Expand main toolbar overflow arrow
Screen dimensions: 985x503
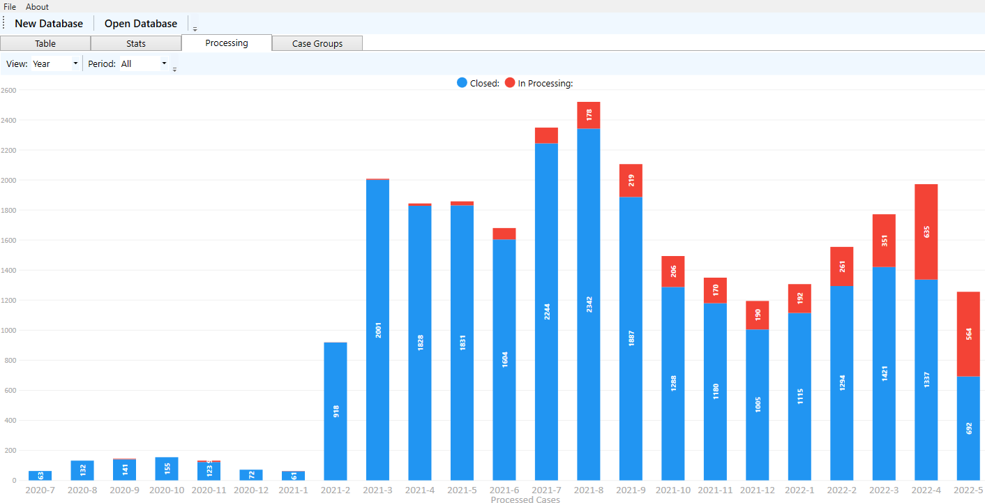(x=195, y=29)
